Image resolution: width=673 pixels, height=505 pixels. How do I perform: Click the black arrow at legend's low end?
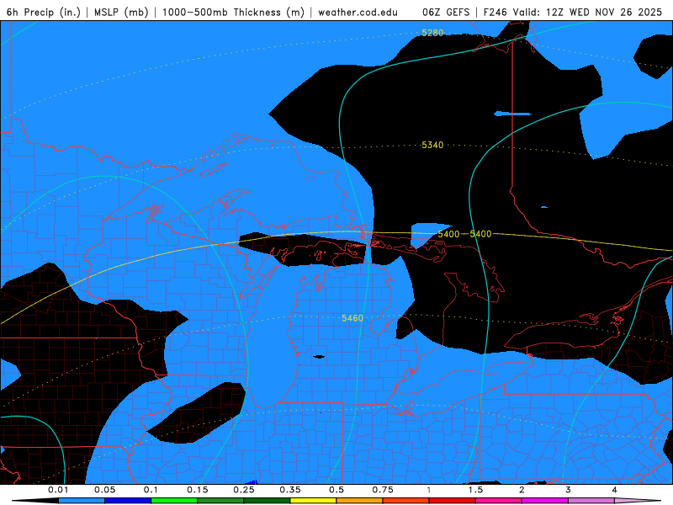(x=35, y=501)
